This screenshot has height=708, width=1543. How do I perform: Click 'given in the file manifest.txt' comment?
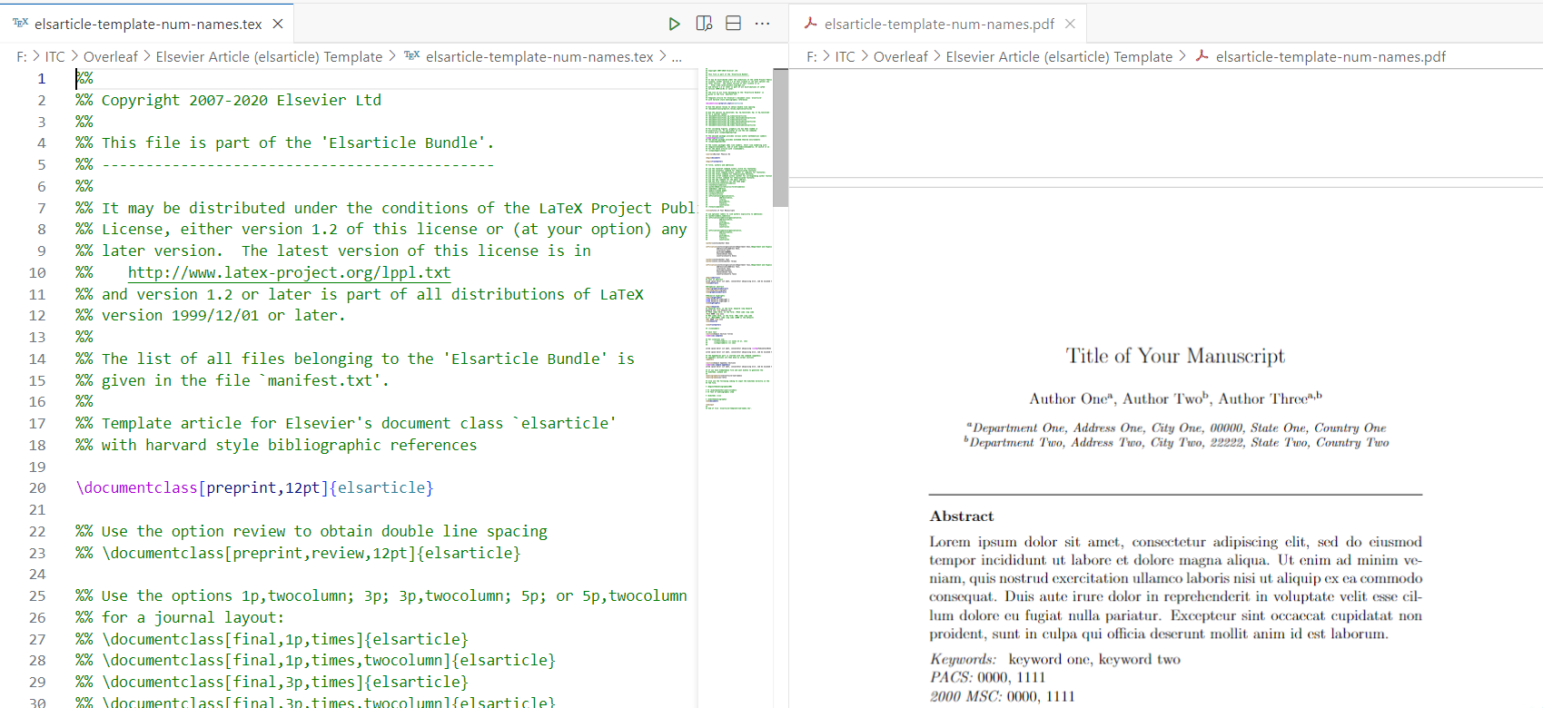coord(232,380)
